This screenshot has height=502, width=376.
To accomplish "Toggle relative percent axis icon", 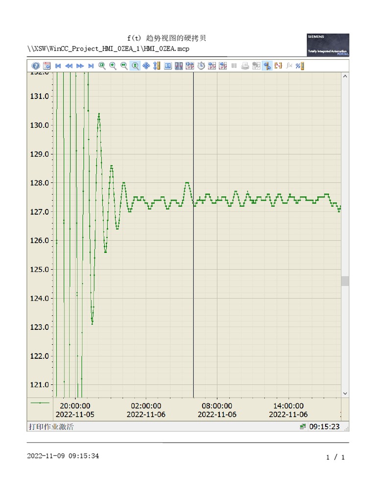I will [x=300, y=66].
